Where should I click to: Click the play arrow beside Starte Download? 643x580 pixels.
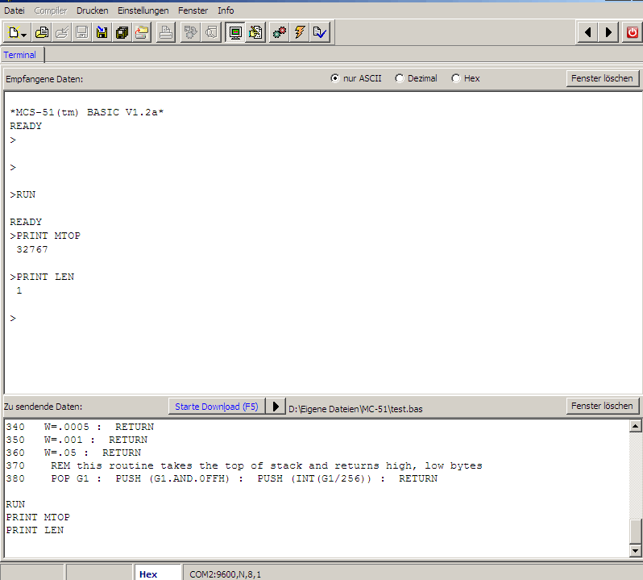point(276,407)
